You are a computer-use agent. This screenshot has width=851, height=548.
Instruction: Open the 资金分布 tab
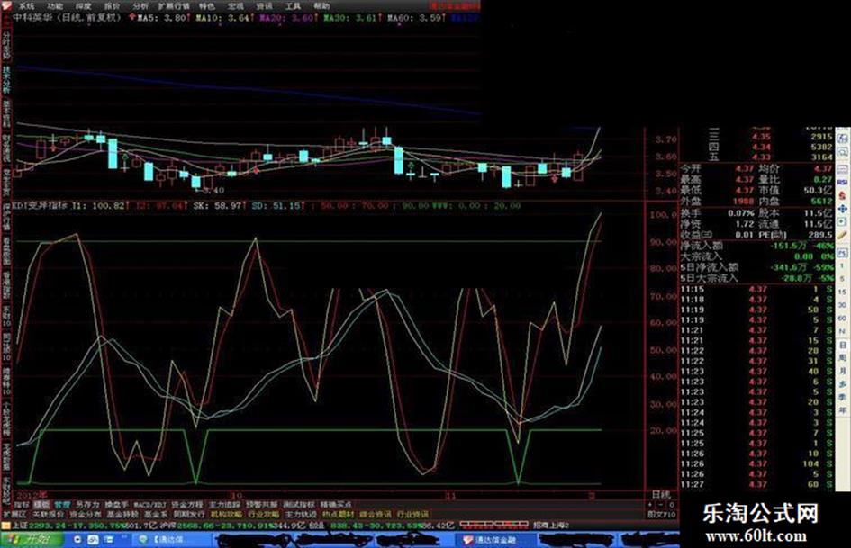[86, 514]
